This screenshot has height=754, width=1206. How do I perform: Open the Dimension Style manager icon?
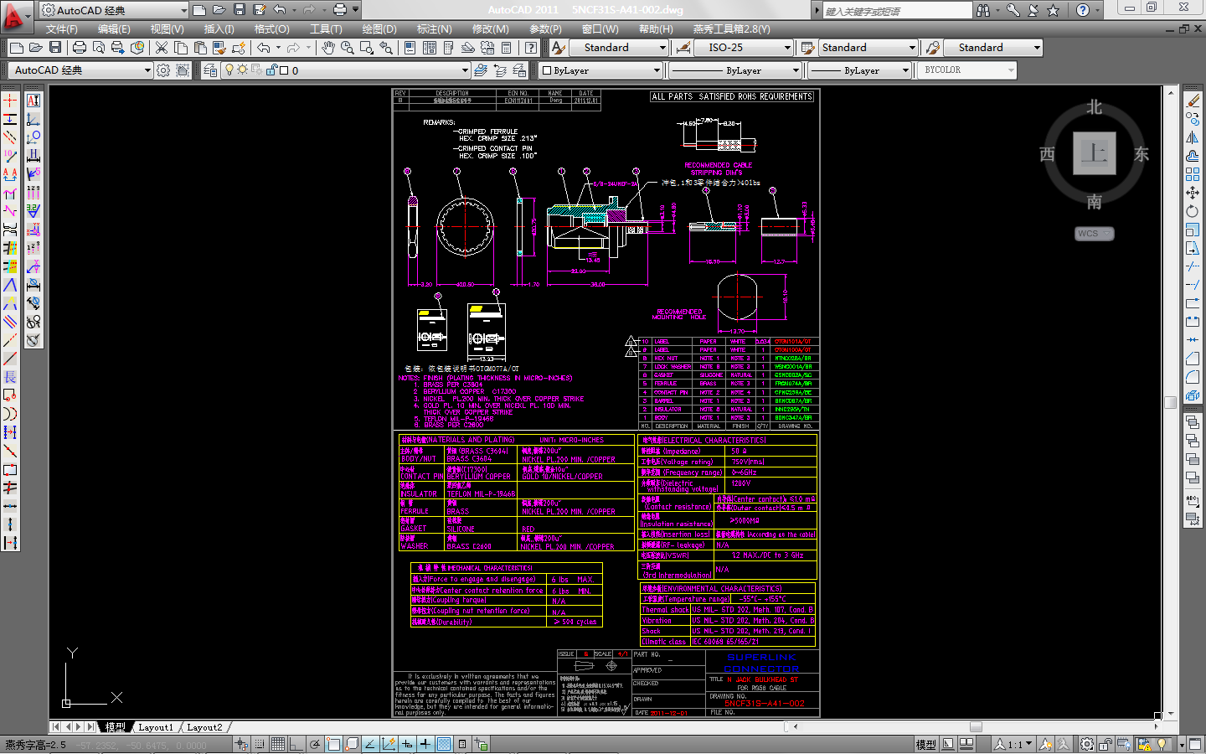[683, 48]
